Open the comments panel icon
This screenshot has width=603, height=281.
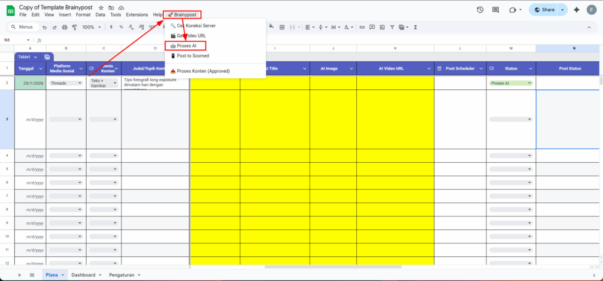pyautogui.click(x=495, y=10)
